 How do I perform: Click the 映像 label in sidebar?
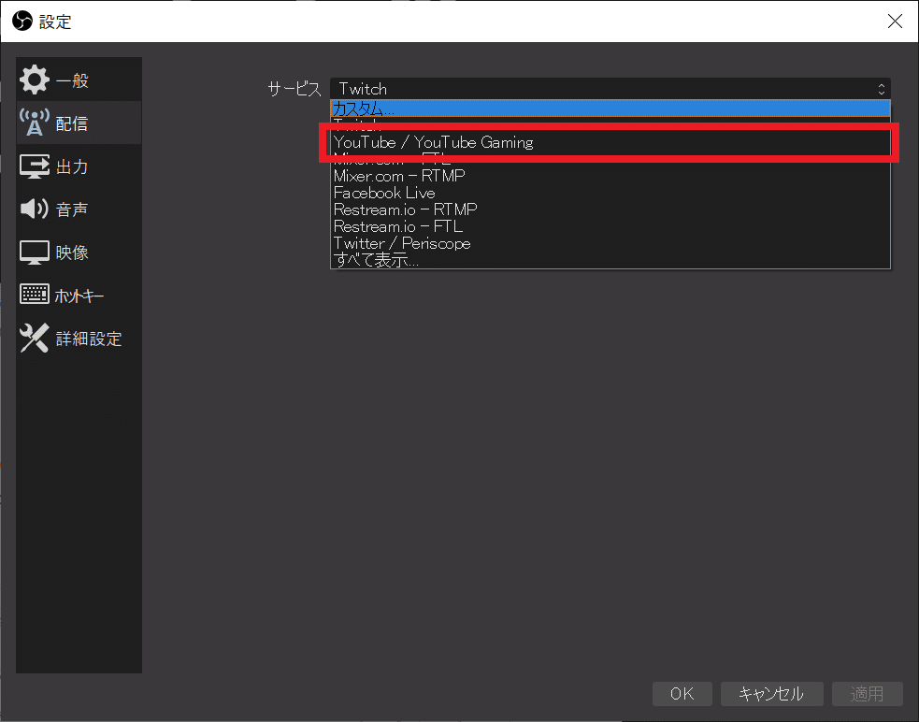tap(72, 253)
